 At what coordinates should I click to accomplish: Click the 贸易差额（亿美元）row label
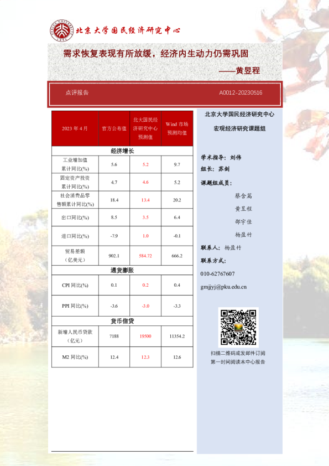(75, 256)
